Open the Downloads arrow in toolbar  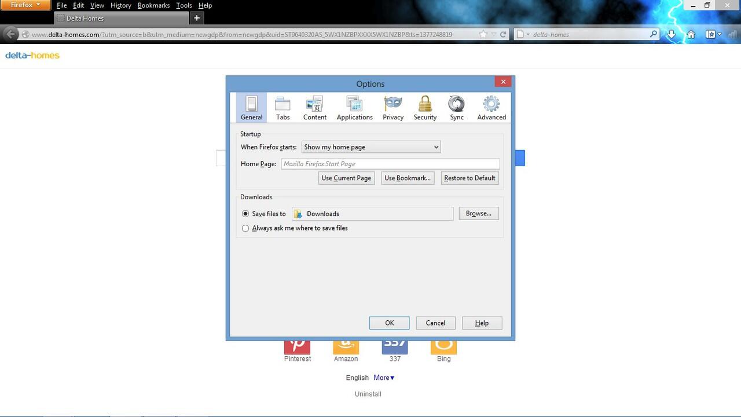point(672,34)
